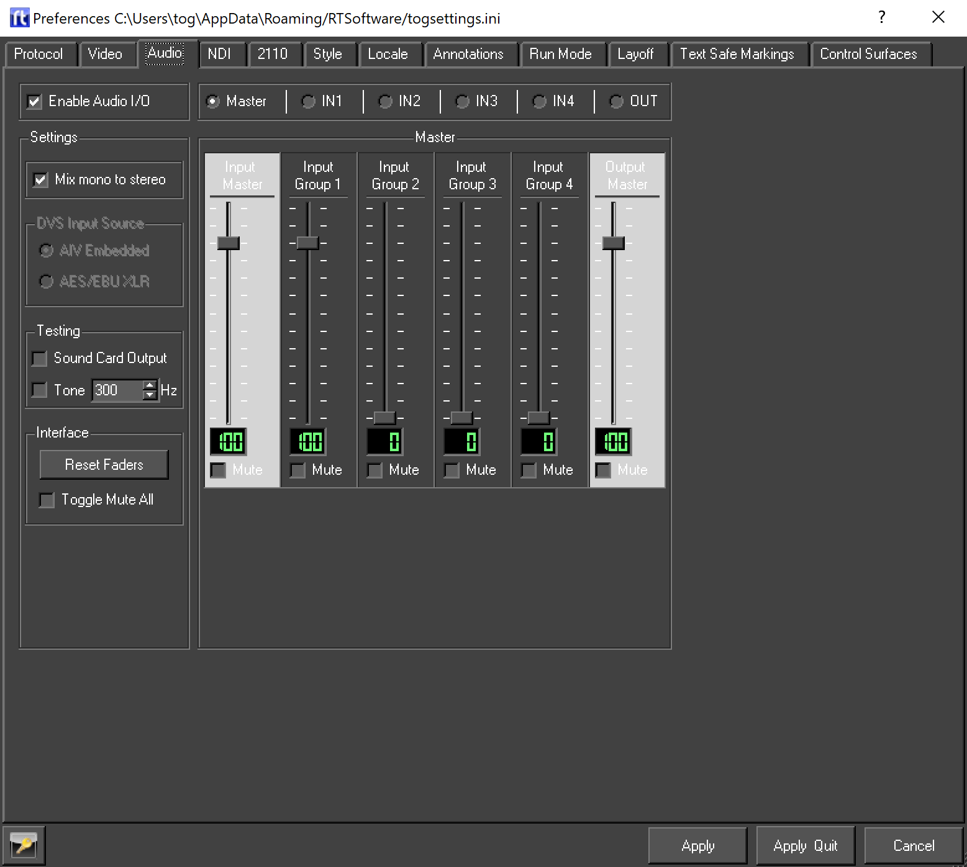This screenshot has height=867, width=967.
Task: Click the key icon button at bottom left
Action: [x=24, y=845]
